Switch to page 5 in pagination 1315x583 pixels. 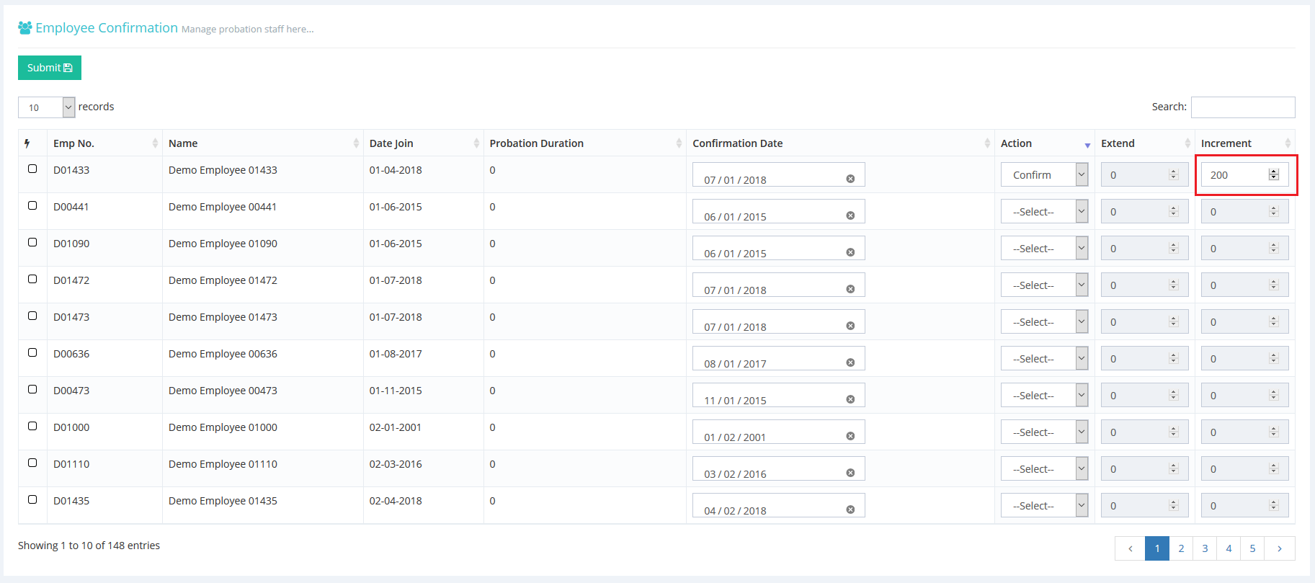click(x=1252, y=548)
